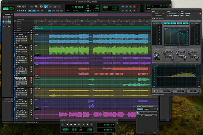
Task: Click record button in floating transport window
Action: pos(91,125)
